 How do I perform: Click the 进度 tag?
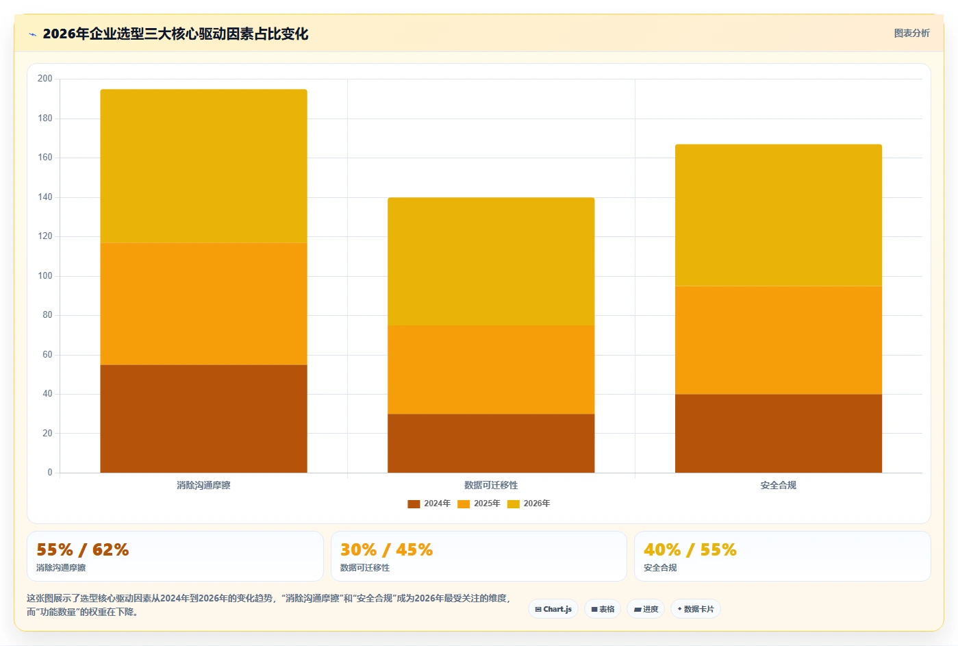pos(646,609)
